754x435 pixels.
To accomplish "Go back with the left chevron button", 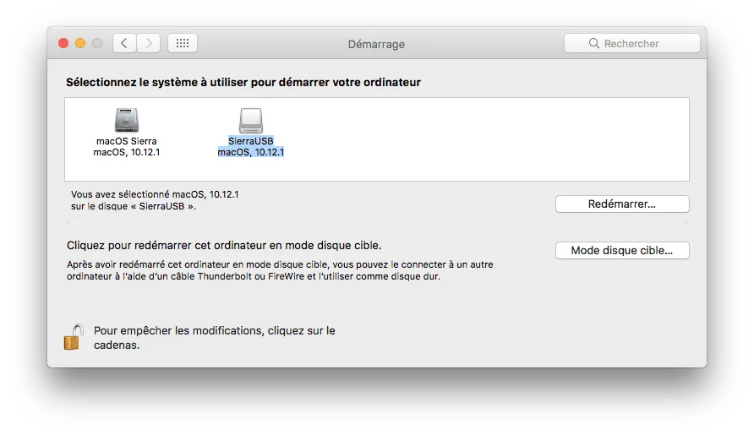I will pos(124,43).
